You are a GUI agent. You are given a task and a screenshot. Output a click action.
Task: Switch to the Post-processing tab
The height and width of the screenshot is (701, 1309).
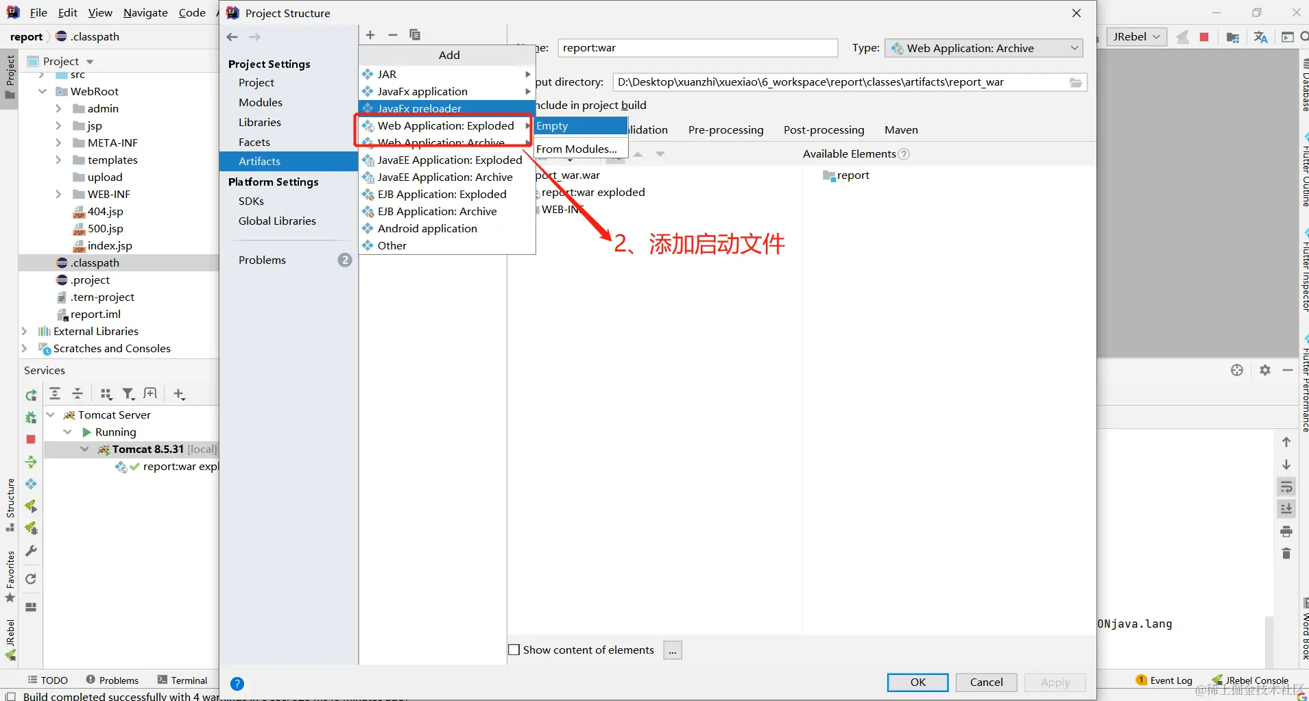coord(824,130)
